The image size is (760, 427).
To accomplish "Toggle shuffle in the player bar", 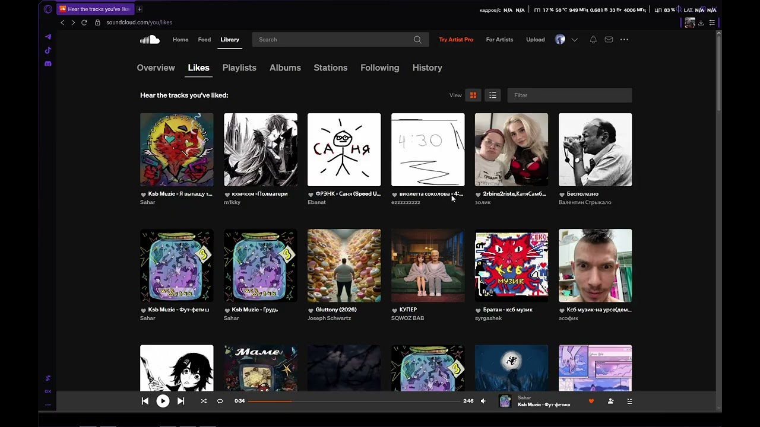I will 204,401.
